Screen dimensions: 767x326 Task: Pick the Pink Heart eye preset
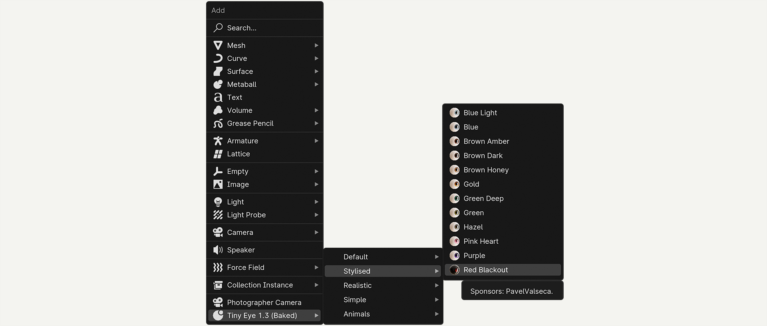pos(481,241)
